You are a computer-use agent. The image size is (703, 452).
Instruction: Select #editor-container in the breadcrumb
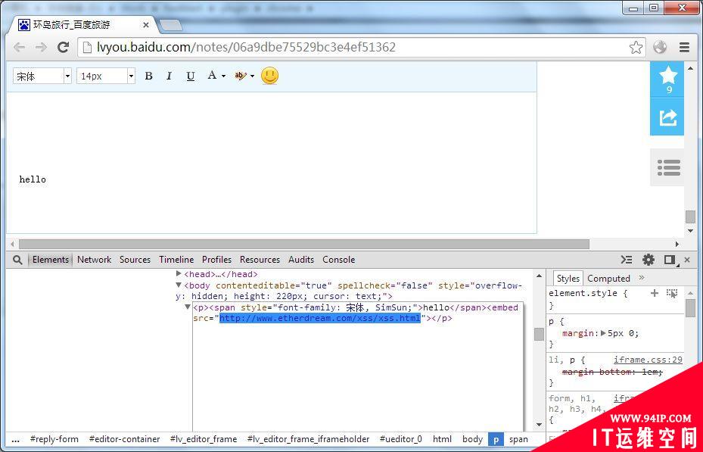(125, 439)
